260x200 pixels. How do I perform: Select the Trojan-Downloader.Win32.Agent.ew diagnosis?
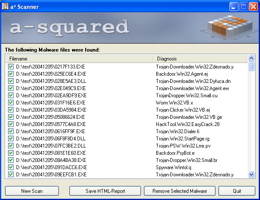(192, 88)
